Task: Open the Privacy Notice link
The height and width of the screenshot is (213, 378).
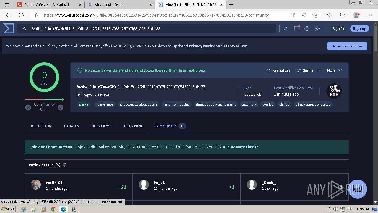Action: [202, 46]
